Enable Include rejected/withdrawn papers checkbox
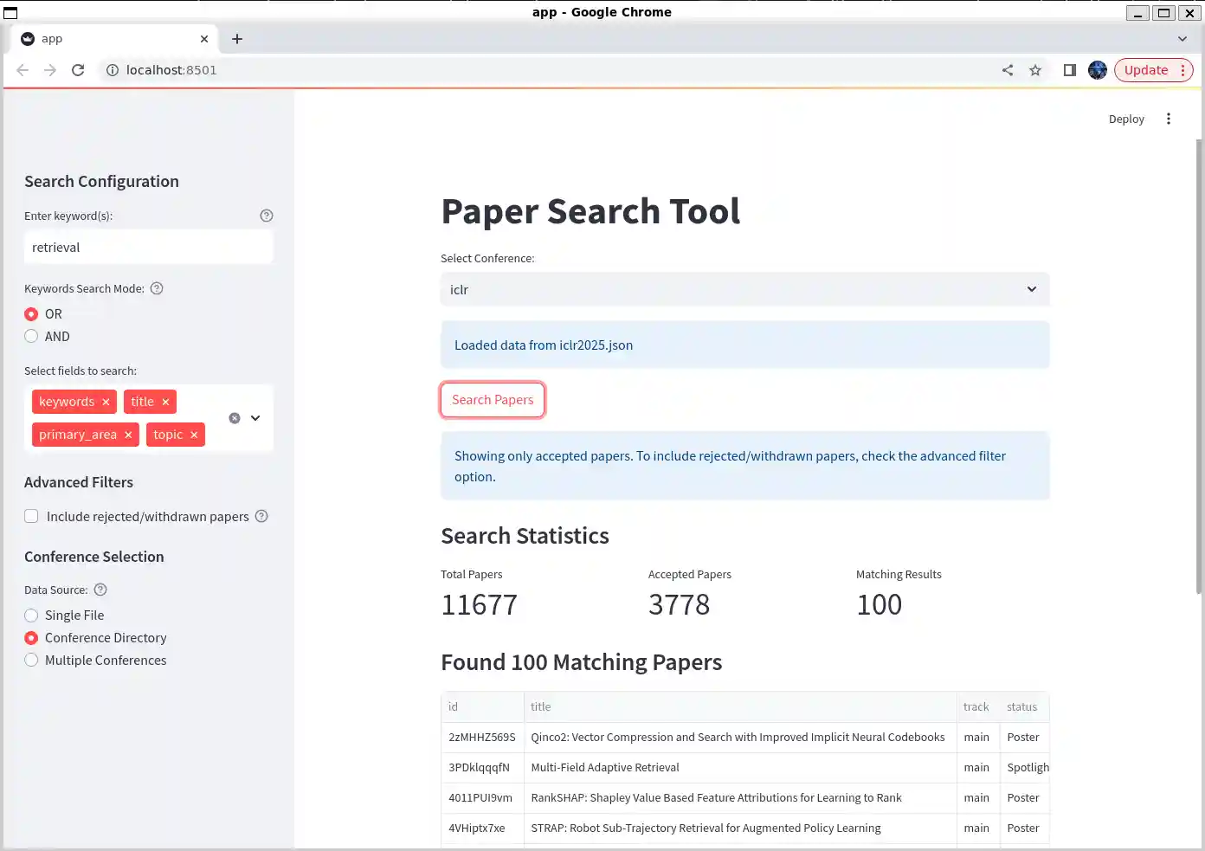 (x=32, y=516)
